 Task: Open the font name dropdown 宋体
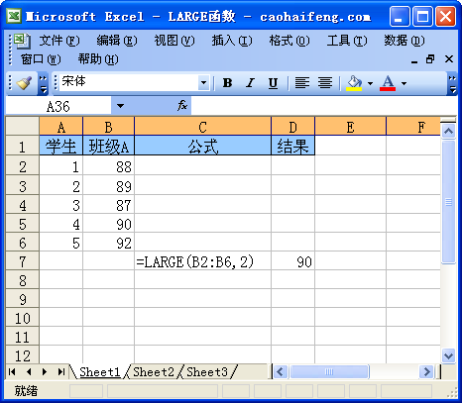click(x=204, y=83)
